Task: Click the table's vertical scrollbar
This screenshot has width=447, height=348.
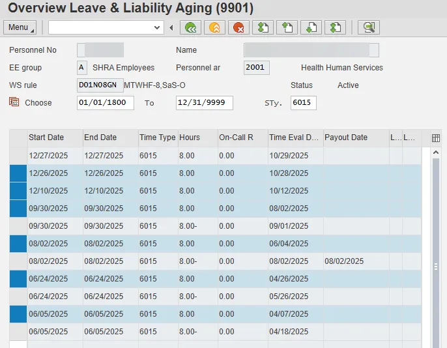Action: click(x=436, y=248)
